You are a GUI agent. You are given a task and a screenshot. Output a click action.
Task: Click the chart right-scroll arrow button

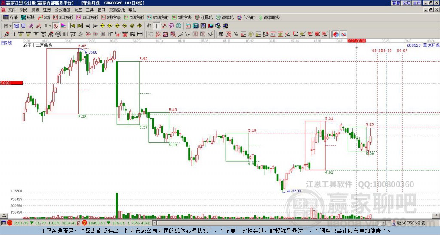click(436, 215)
